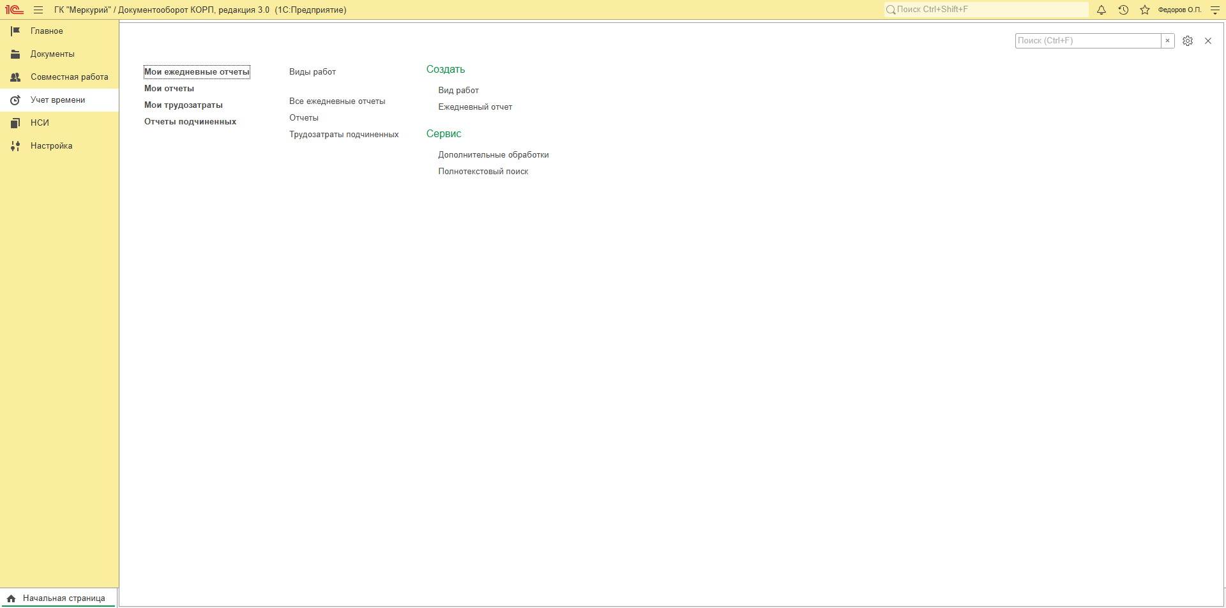
Task: Clear the section search field
Action: 1167,41
